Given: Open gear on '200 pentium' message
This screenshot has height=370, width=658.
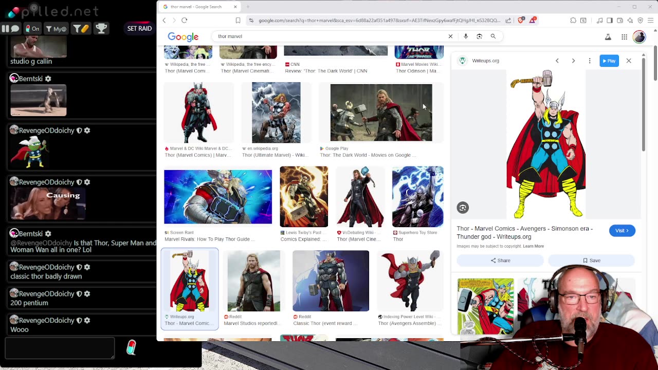Looking at the screenshot, I should point(87,293).
